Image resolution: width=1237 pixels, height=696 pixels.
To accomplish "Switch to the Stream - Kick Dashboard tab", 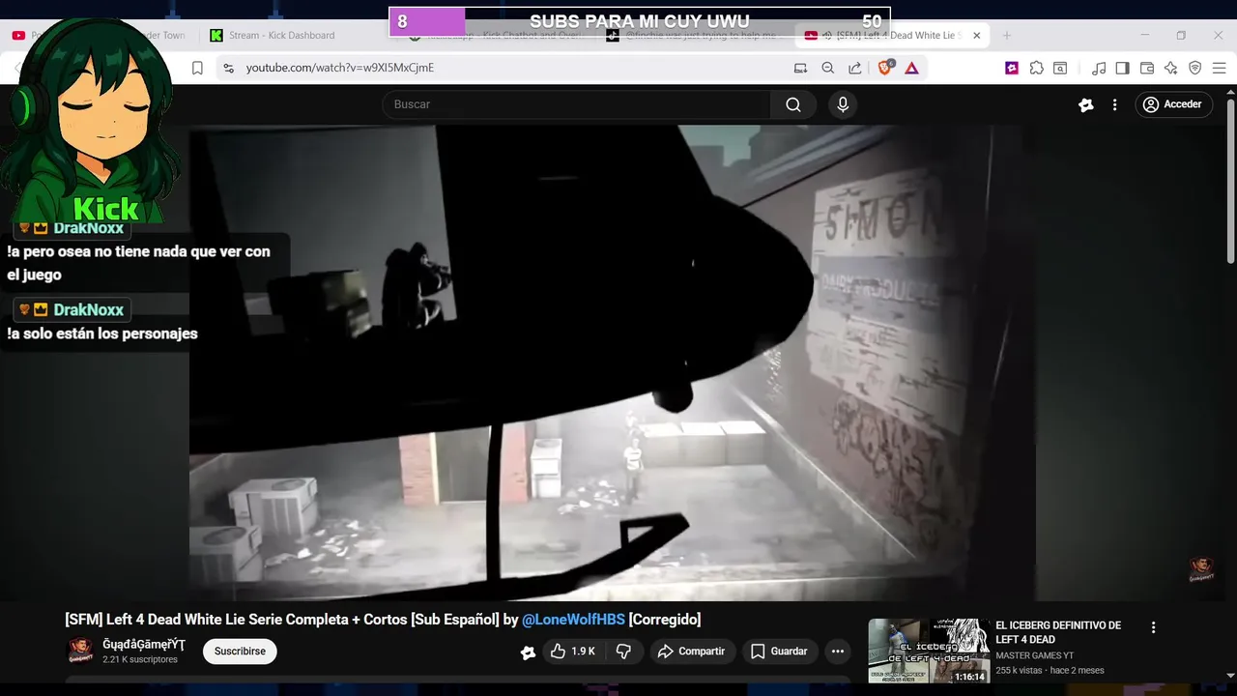I will coord(280,36).
